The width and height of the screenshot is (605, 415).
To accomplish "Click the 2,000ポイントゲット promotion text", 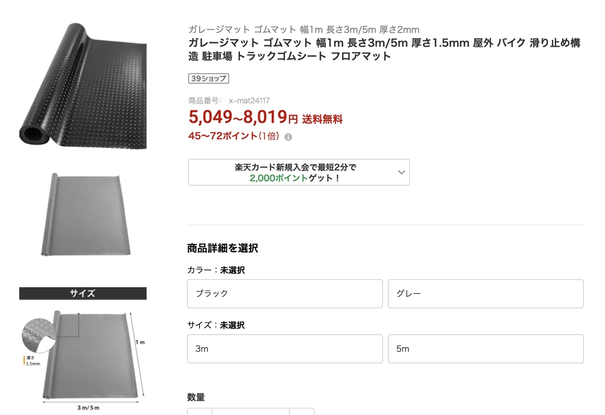I will (x=295, y=178).
